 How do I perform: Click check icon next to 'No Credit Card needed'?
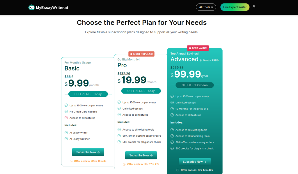tap(66, 111)
